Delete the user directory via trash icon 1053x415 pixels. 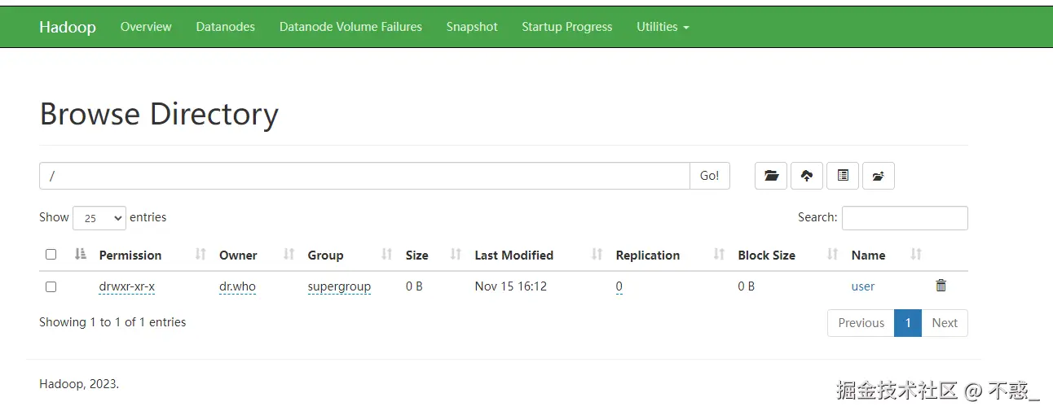click(941, 286)
